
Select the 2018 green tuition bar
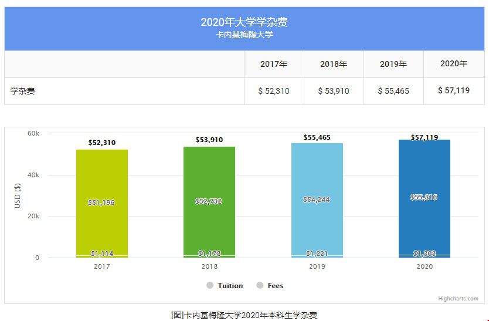point(209,201)
